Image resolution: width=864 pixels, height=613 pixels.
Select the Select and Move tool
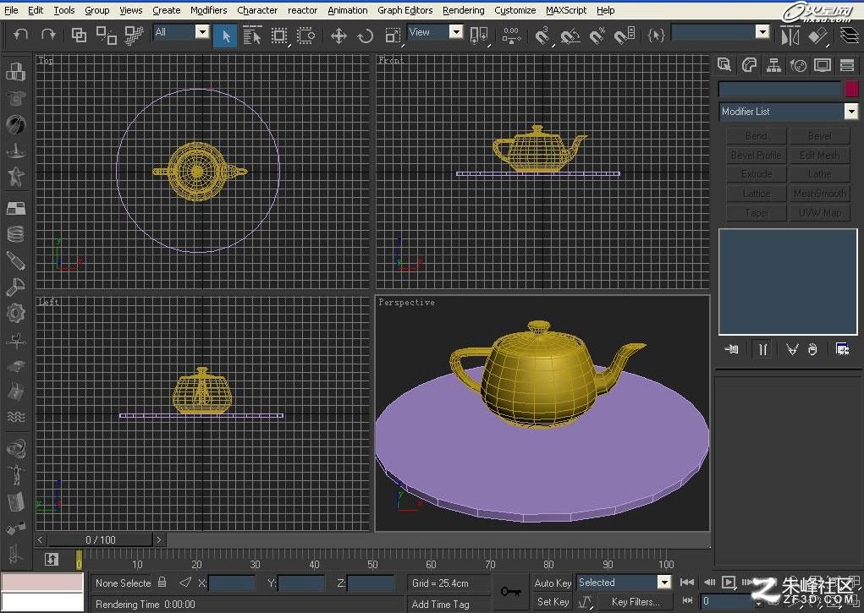click(x=338, y=36)
